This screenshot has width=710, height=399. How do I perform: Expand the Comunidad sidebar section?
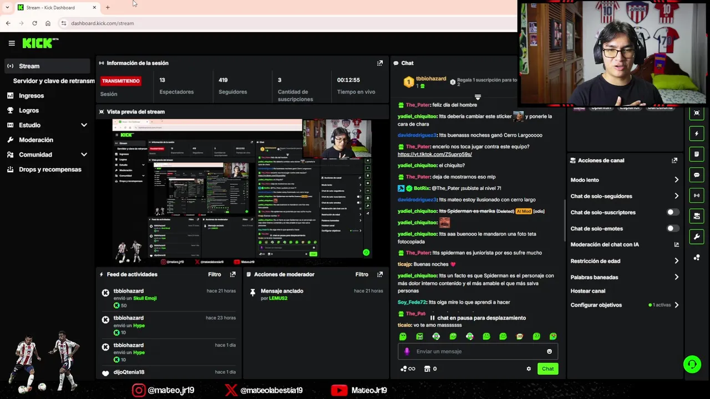click(84, 155)
